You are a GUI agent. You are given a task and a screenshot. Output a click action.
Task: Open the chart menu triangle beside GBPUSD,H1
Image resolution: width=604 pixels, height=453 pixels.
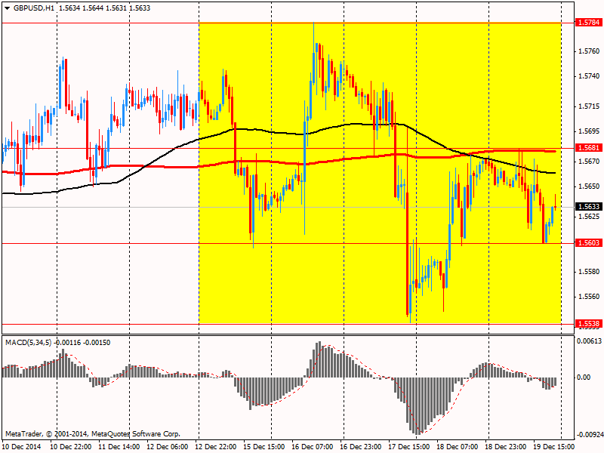[x=7, y=8]
